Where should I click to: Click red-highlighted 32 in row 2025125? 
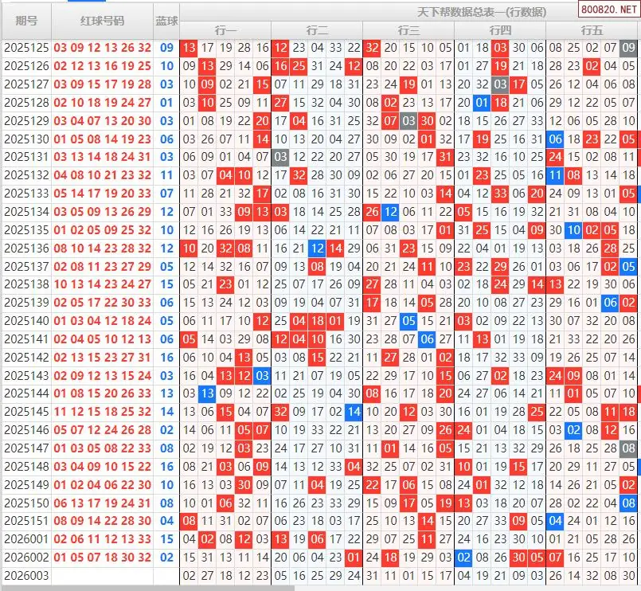pos(372,48)
